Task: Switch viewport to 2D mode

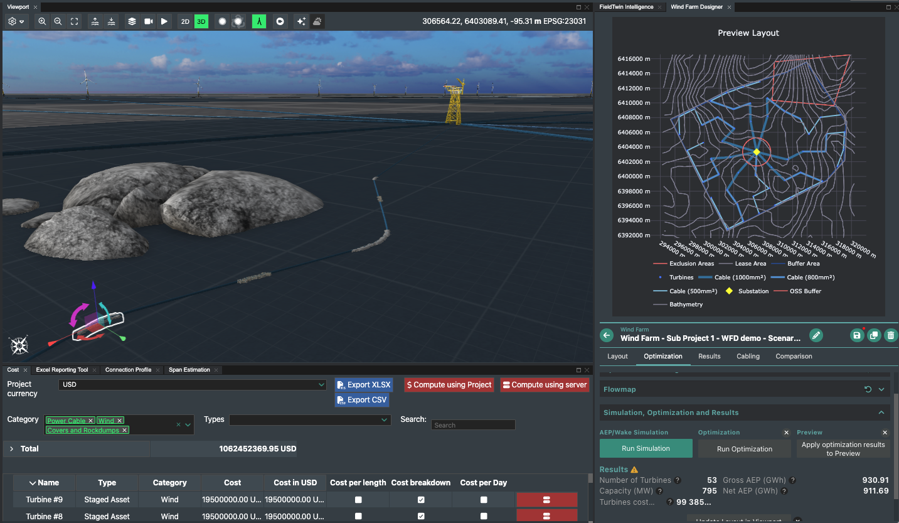Action: 185,21
